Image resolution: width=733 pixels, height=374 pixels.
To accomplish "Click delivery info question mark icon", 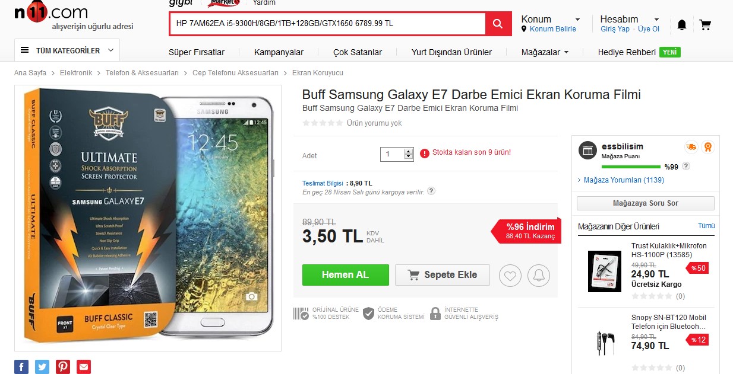I will point(431,191).
